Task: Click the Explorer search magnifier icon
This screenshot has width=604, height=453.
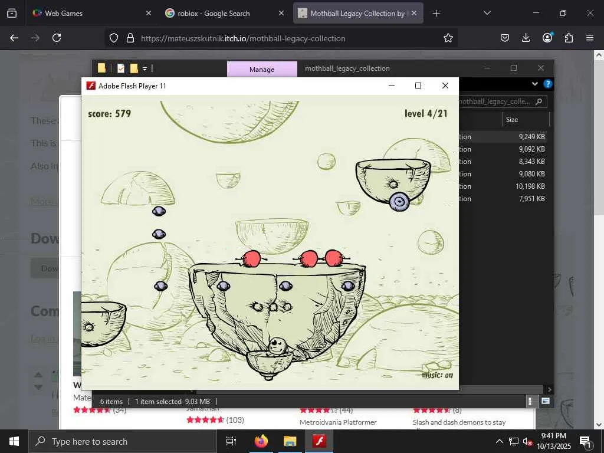Action: [539, 101]
